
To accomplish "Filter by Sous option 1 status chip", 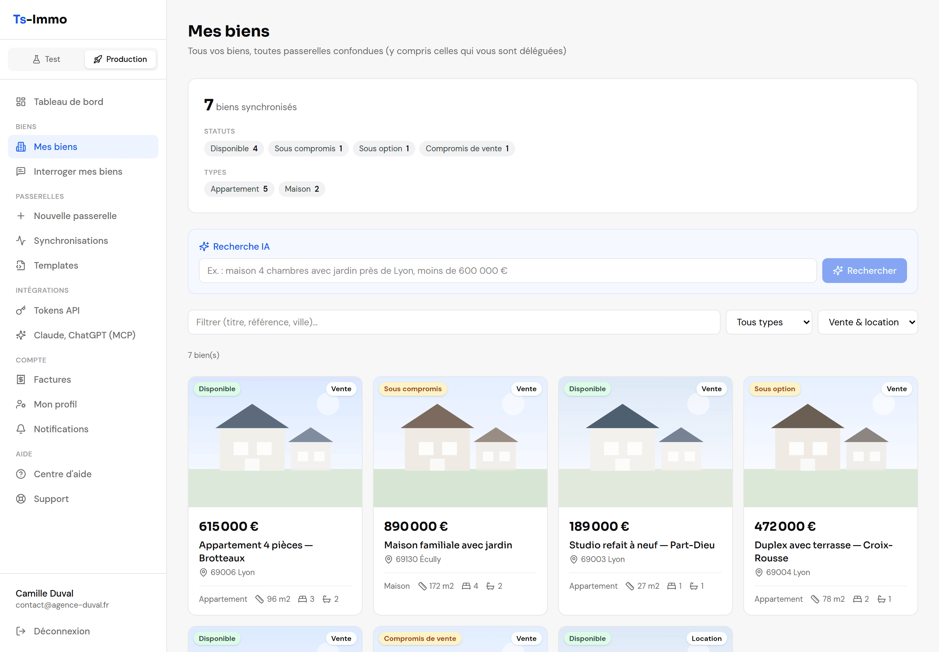I will click(384, 149).
